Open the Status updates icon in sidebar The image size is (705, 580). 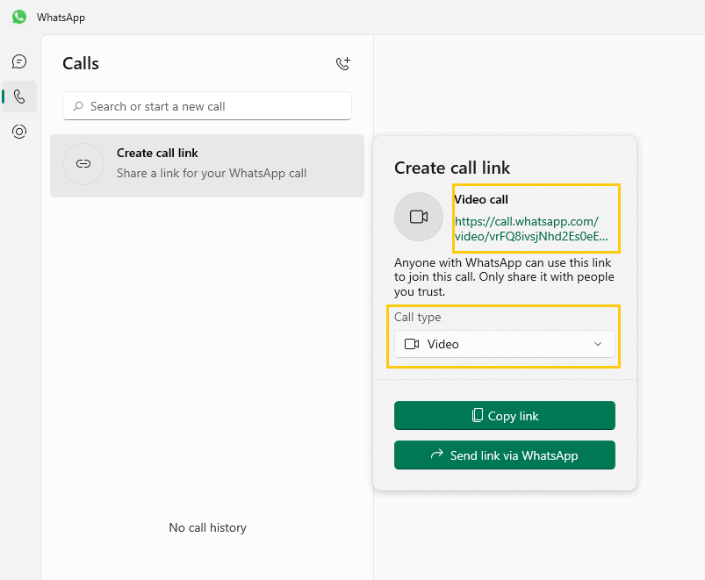pyautogui.click(x=19, y=132)
